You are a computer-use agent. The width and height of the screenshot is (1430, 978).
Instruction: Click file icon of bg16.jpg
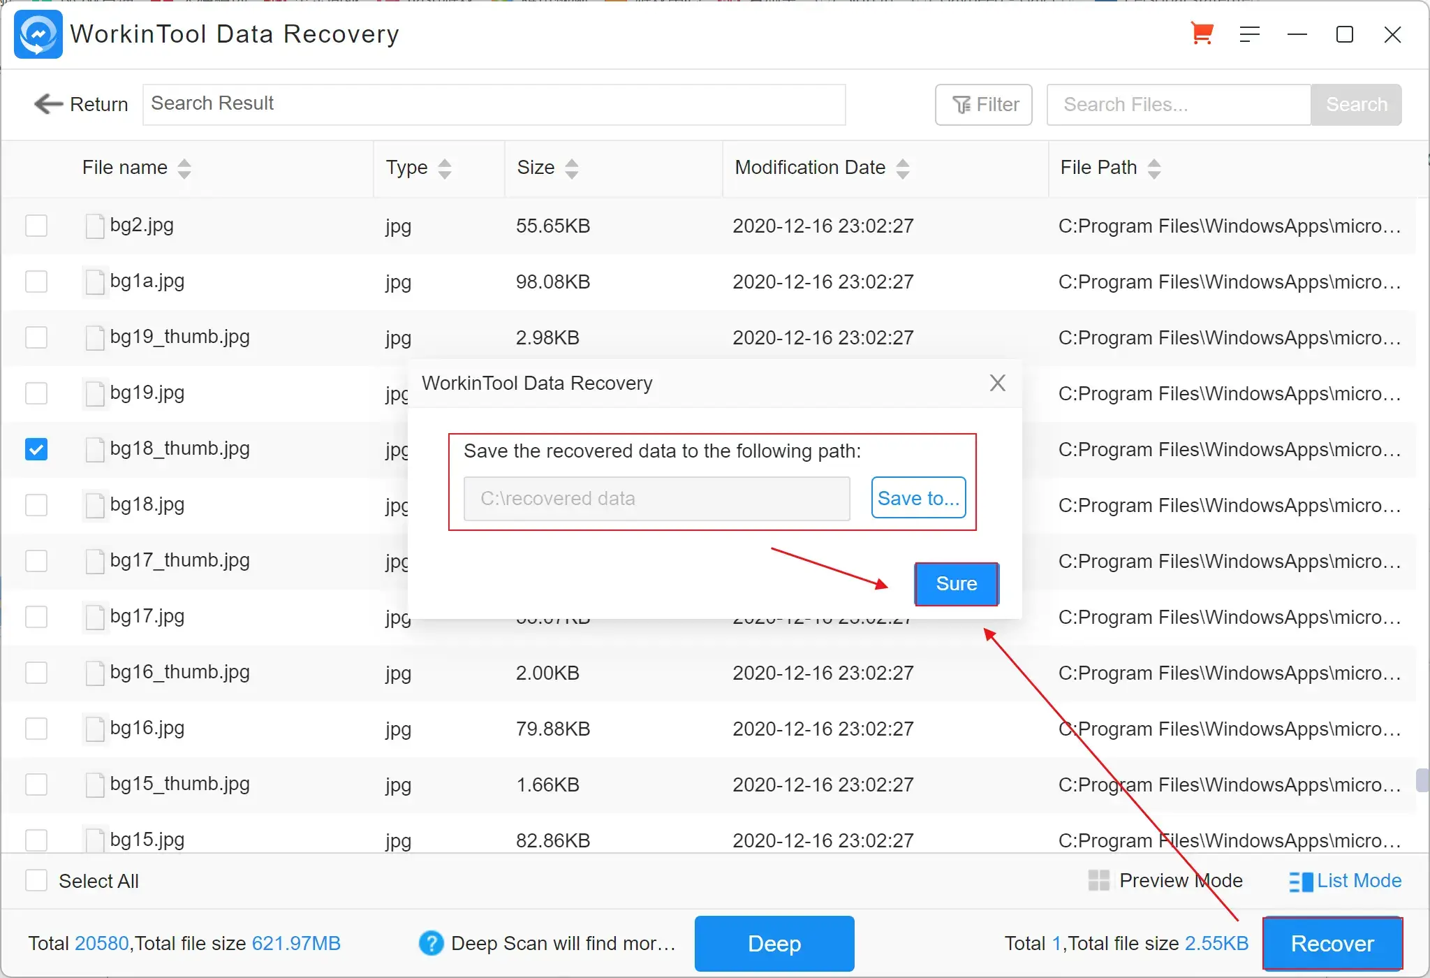(x=95, y=729)
